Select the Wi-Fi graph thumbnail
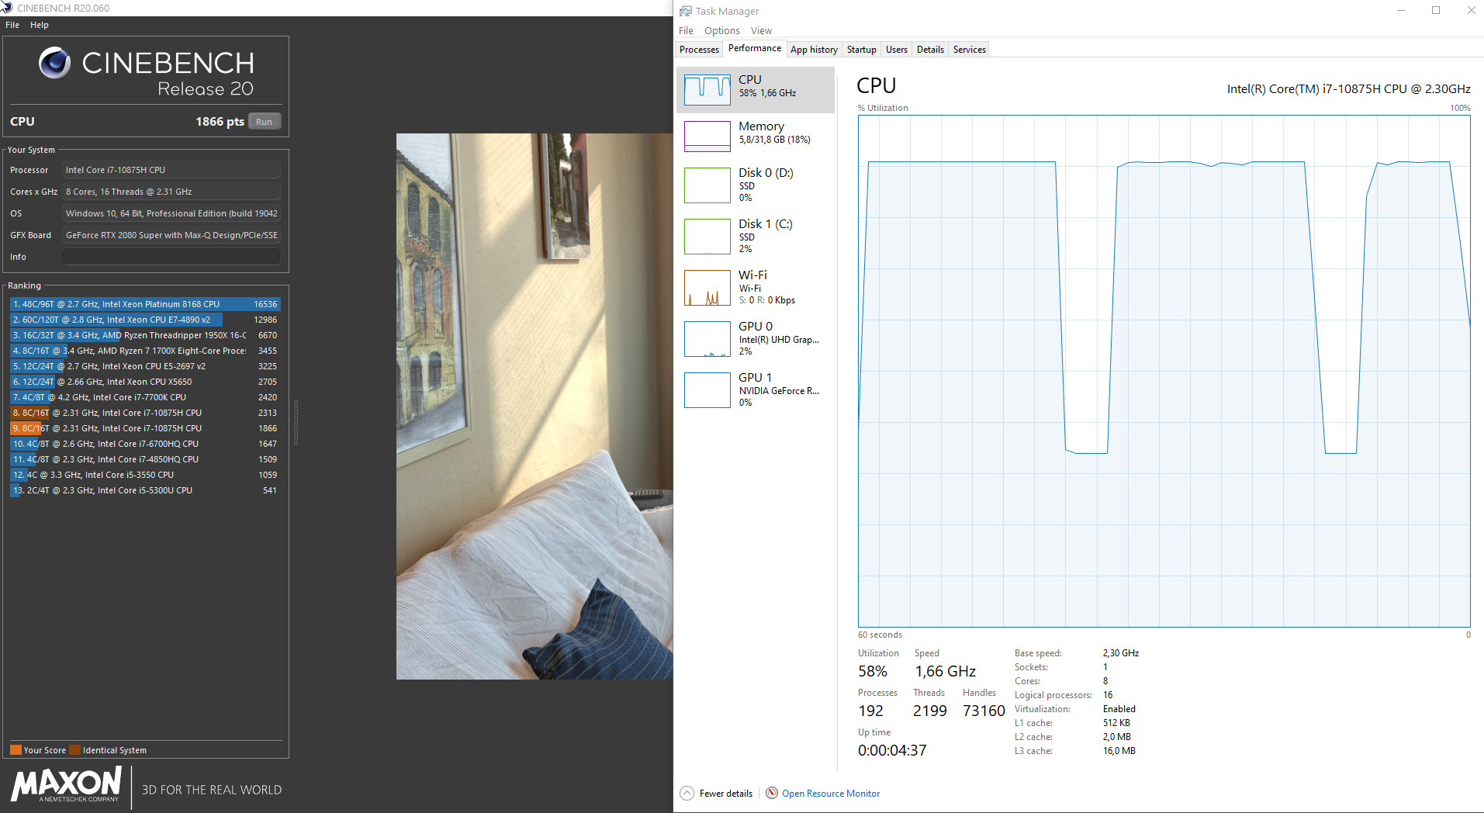The image size is (1484, 813). [707, 287]
